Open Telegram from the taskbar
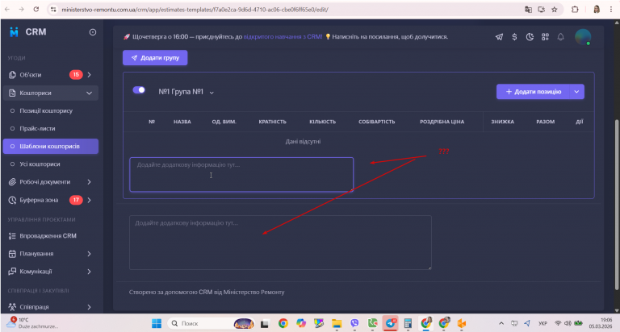The height and width of the screenshot is (332, 620). point(391,323)
